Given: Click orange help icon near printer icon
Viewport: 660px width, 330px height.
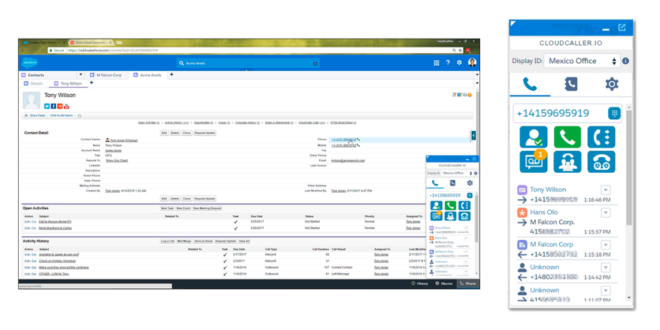Looking at the screenshot, I should coord(470,95).
